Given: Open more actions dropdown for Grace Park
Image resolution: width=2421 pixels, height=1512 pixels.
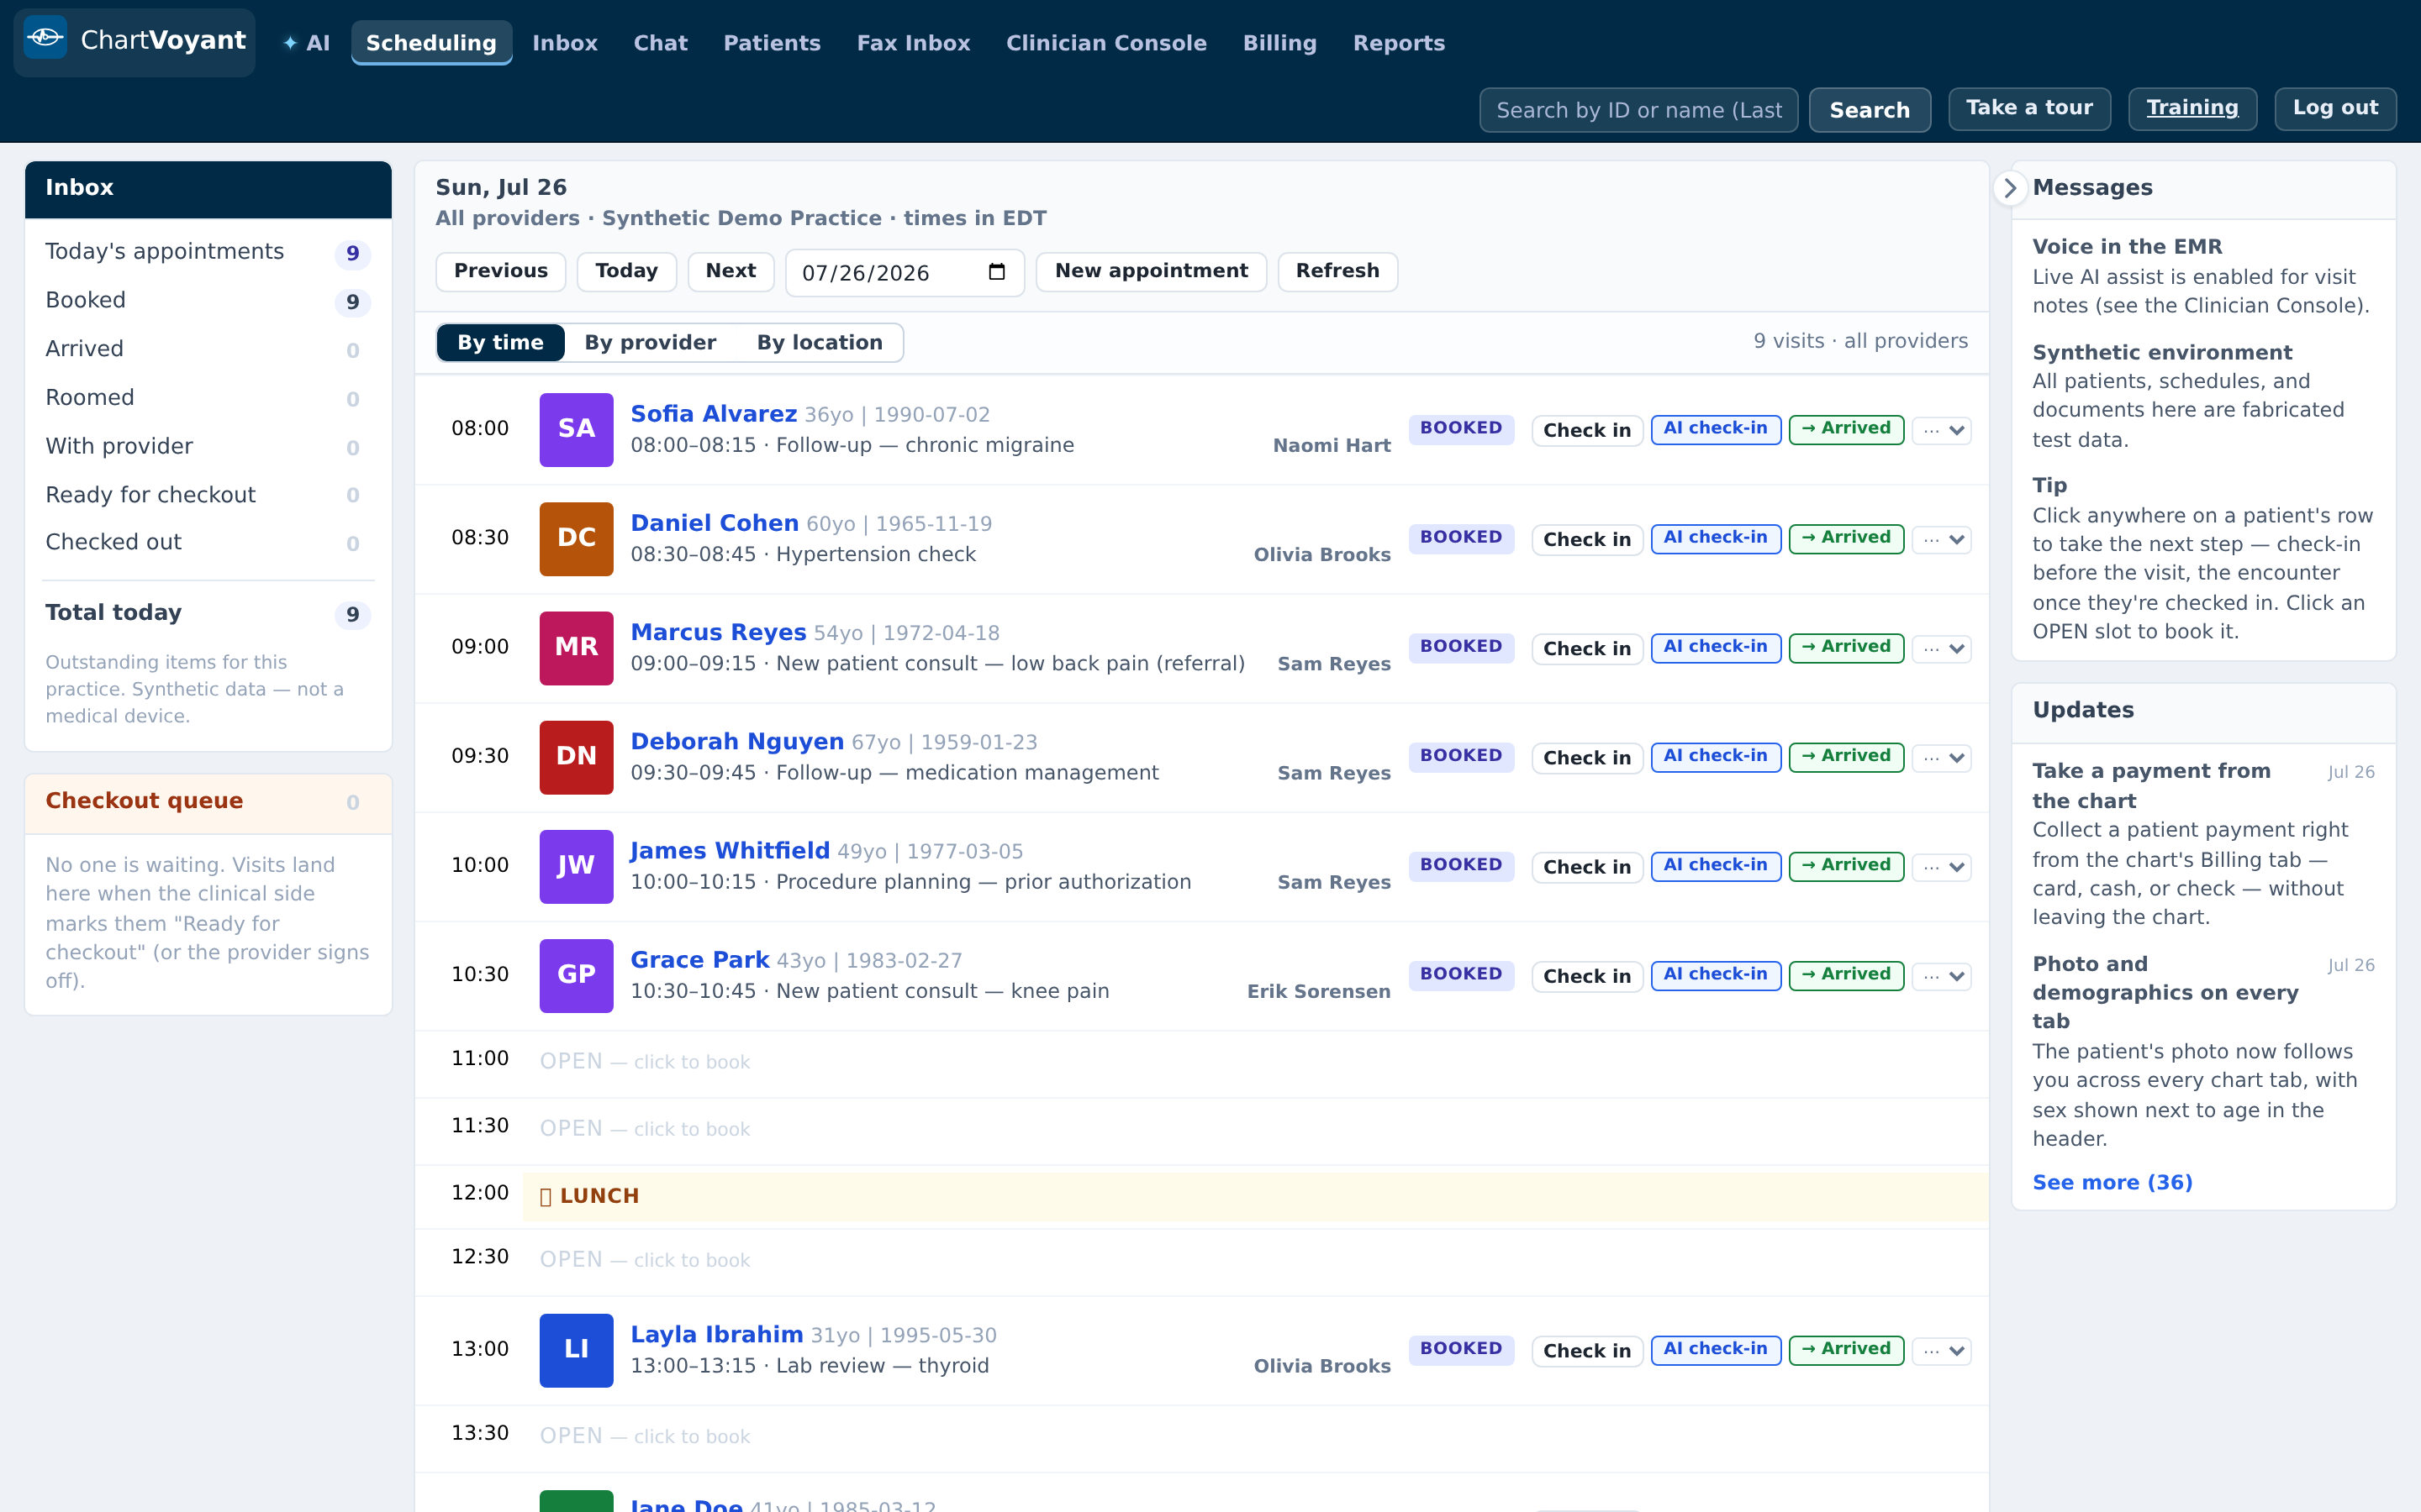Looking at the screenshot, I should pos(1942,975).
